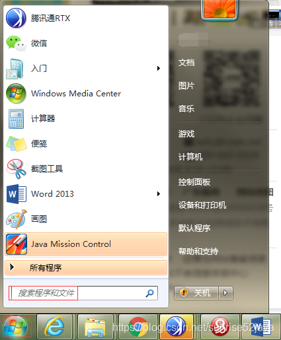
Task: Open the 画图 paint program icon
Action: coord(17,219)
